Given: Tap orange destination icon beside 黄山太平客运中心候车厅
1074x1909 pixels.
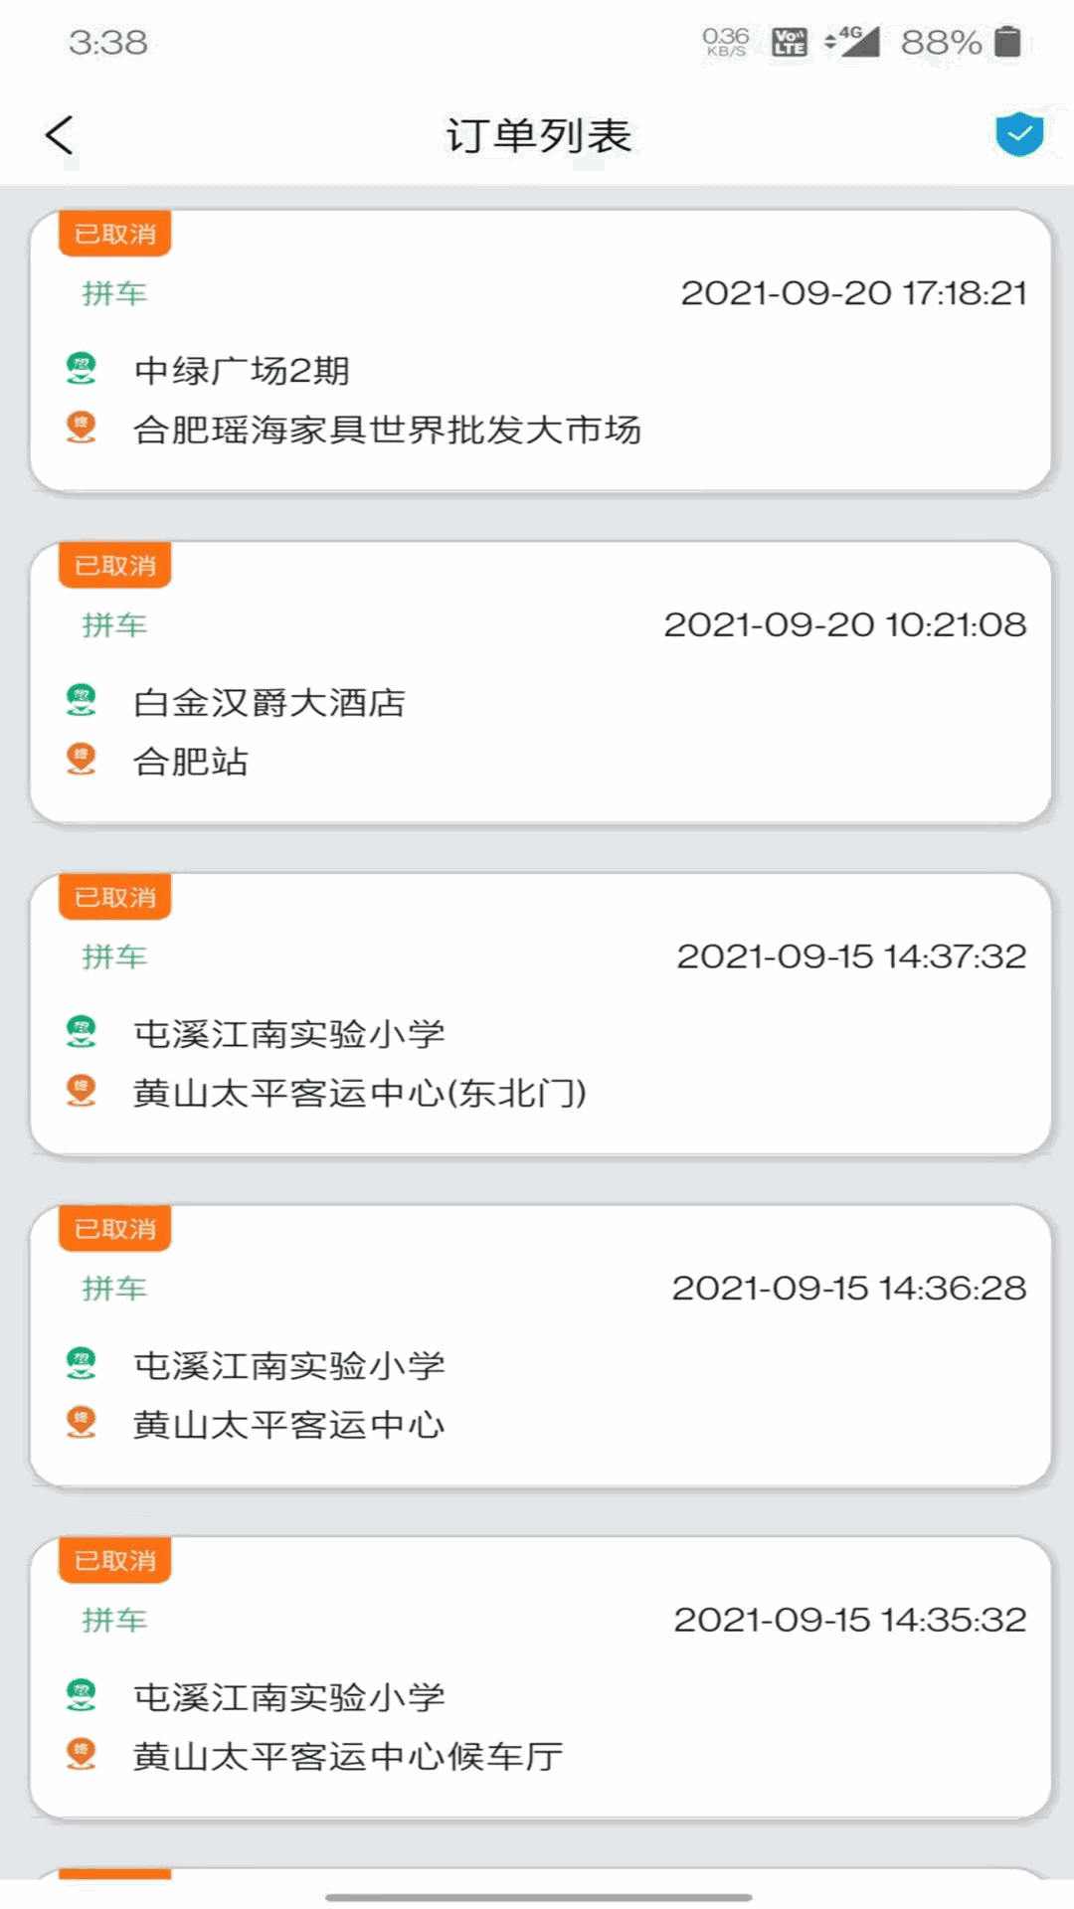Looking at the screenshot, I should [82, 1755].
